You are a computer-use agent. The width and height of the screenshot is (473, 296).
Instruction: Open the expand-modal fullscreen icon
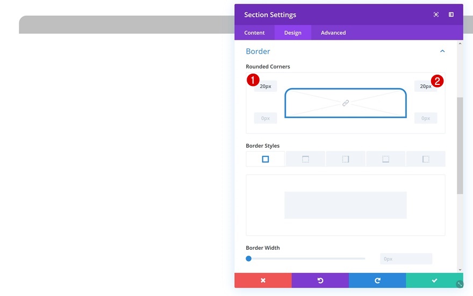pos(436,15)
